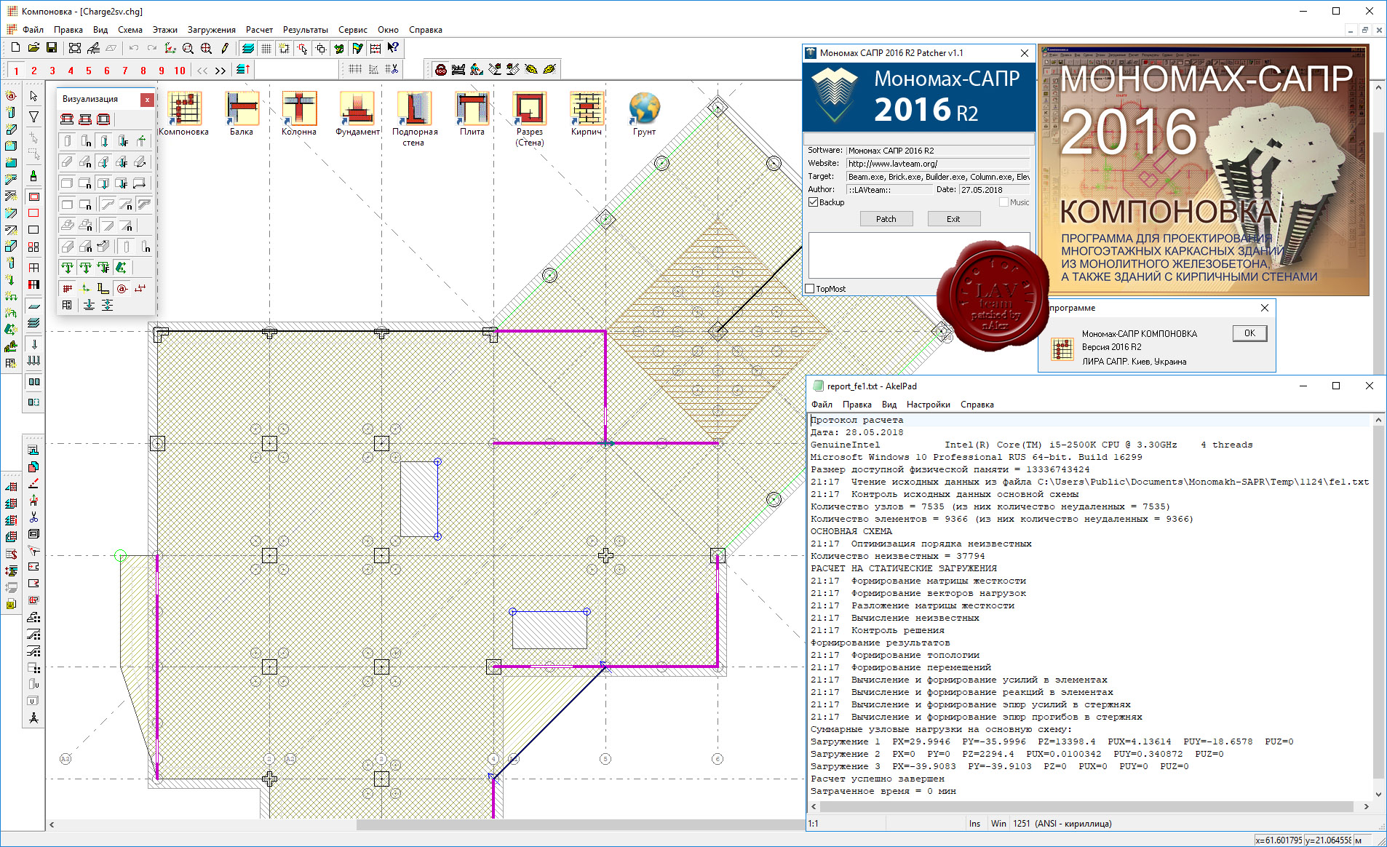Close the about program dialog
The width and height of the screenshot is (1387, 847).
coord(1265,308)
